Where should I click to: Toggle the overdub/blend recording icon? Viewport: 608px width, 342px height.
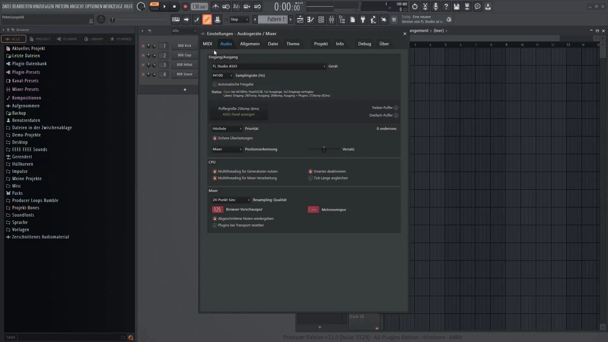pos(247,7)
